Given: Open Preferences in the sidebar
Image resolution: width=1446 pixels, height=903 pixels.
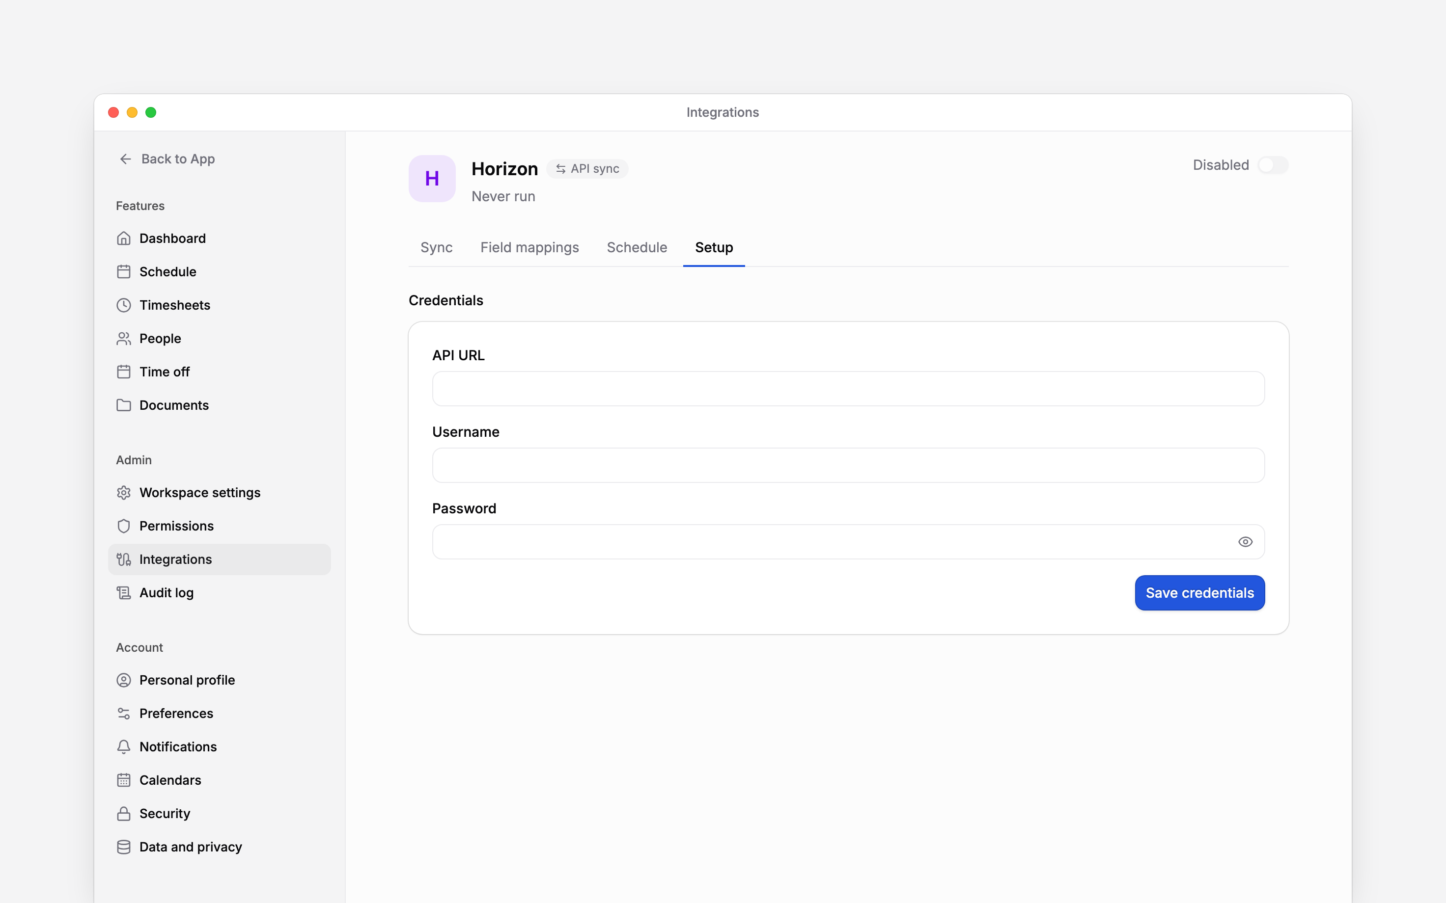Looking at the screenshot, I should click(219, 714).
